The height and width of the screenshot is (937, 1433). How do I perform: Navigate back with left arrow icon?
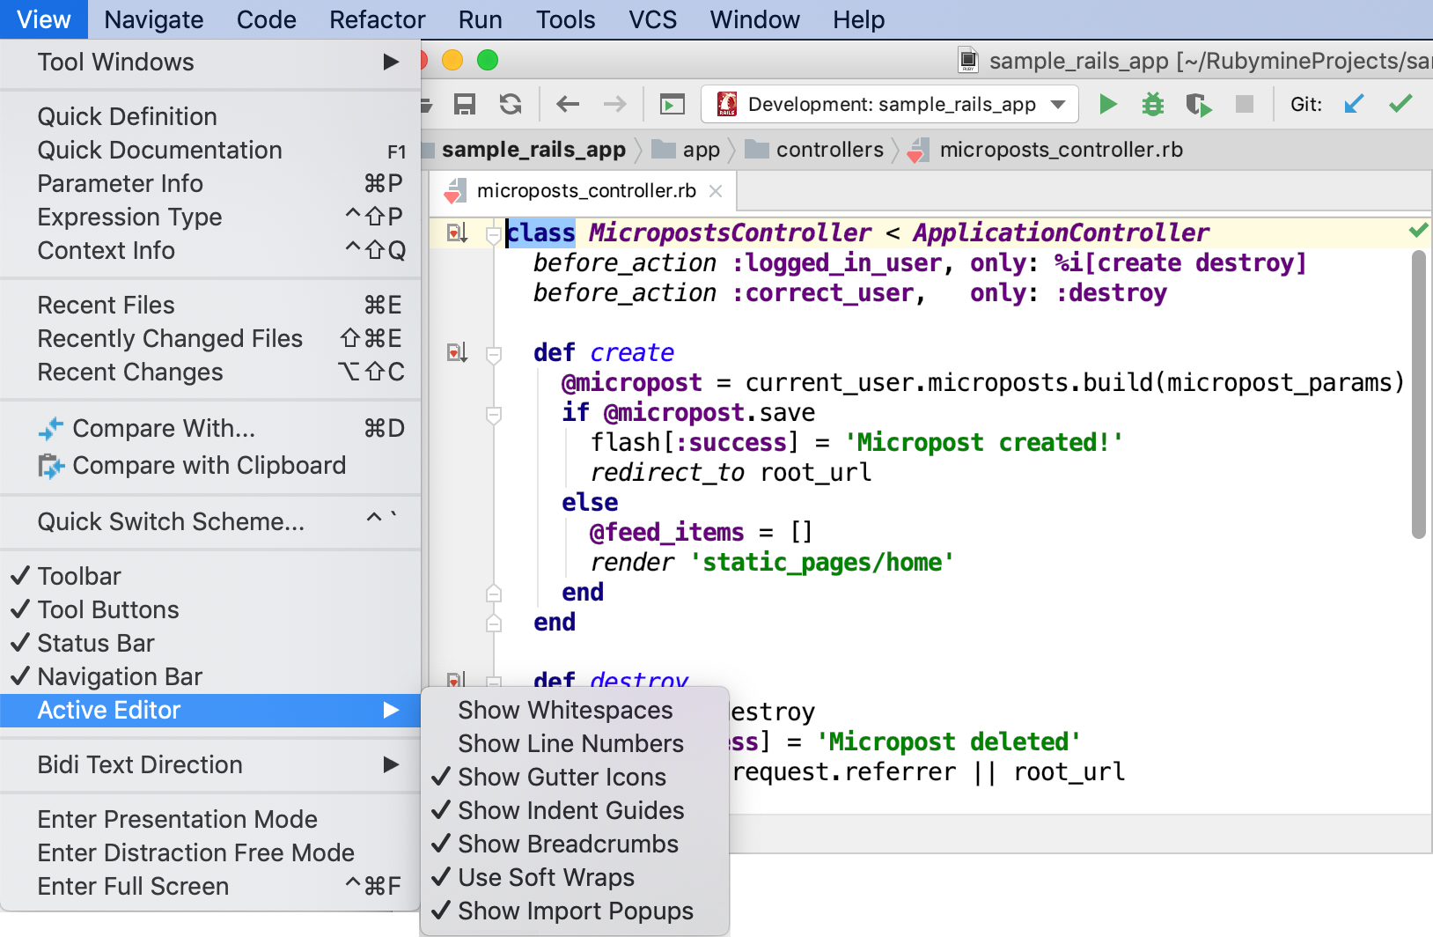tap(568, 105)
